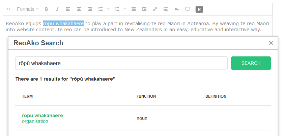This screenshot has height=136, width=282.
Task: Insert a link with the chain icon
Action: pyautogui.click(x=155, y=9)
